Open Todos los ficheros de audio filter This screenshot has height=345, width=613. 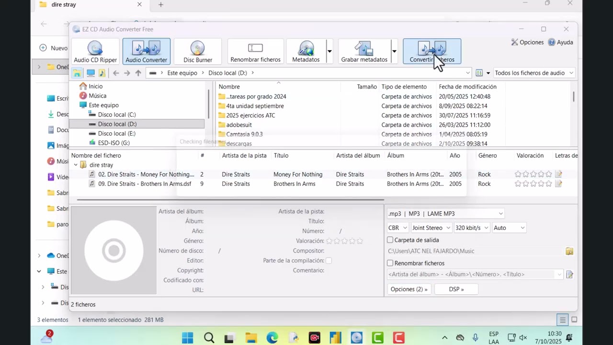[x=534, y=73]
